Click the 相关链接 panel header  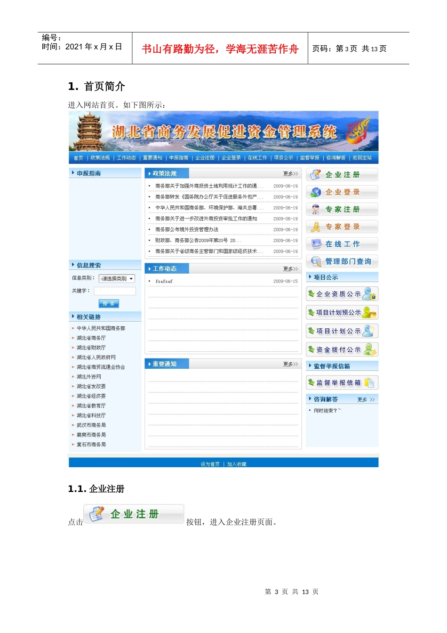point(105,317)
